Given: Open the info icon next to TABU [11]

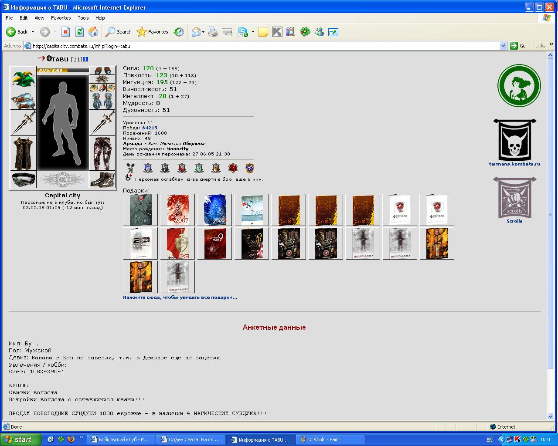Looking at the screenshot, I should 85,59.
